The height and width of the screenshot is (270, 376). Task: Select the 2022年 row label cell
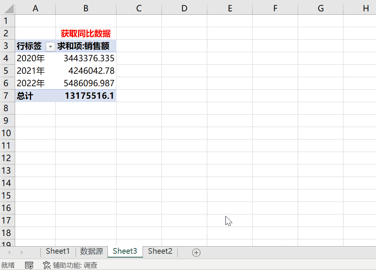pyautogui.click(x=35, y=83)
